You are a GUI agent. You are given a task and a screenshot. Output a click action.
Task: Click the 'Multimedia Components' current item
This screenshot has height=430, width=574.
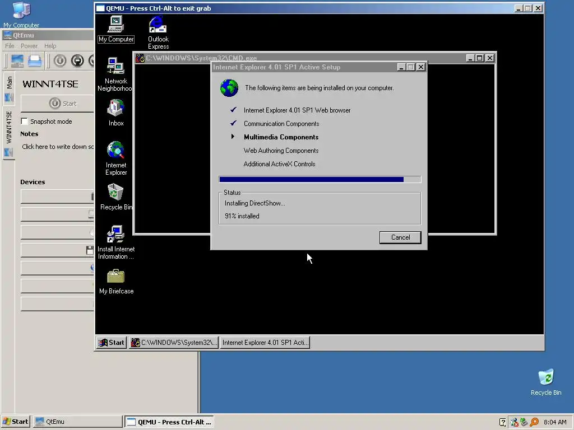(281, 137)
